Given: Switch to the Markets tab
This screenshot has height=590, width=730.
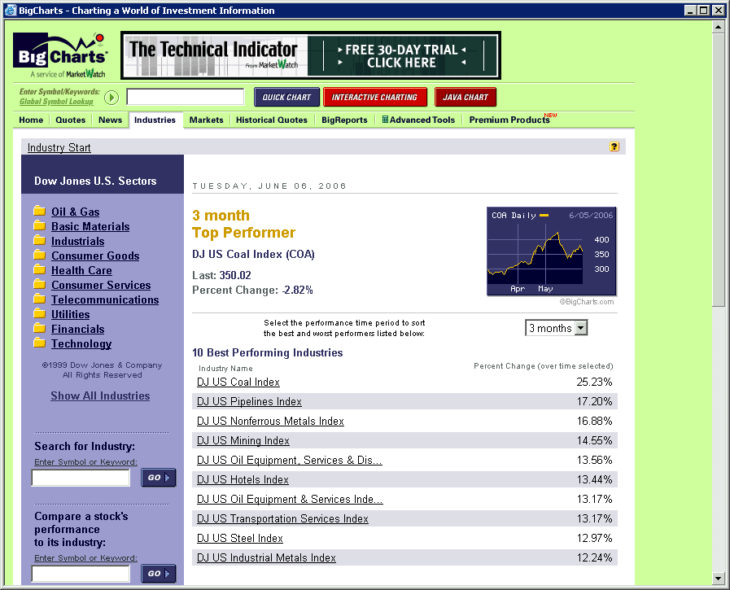Looking at the screenshot, I should coord(206,119).
